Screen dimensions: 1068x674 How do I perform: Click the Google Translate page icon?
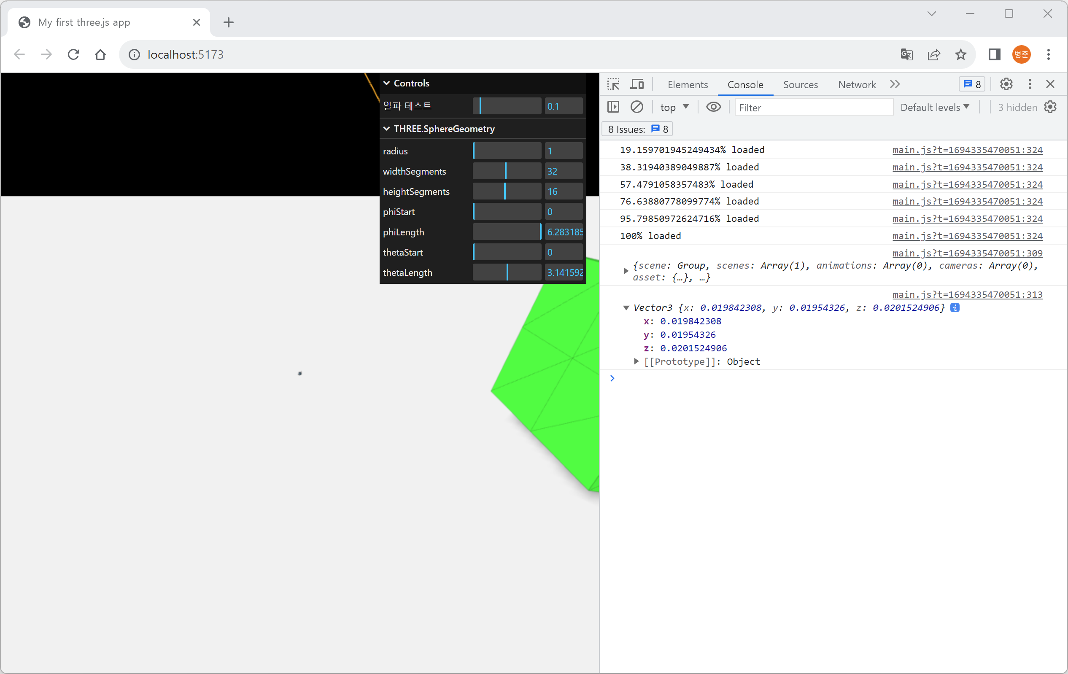tap(906, 54)
